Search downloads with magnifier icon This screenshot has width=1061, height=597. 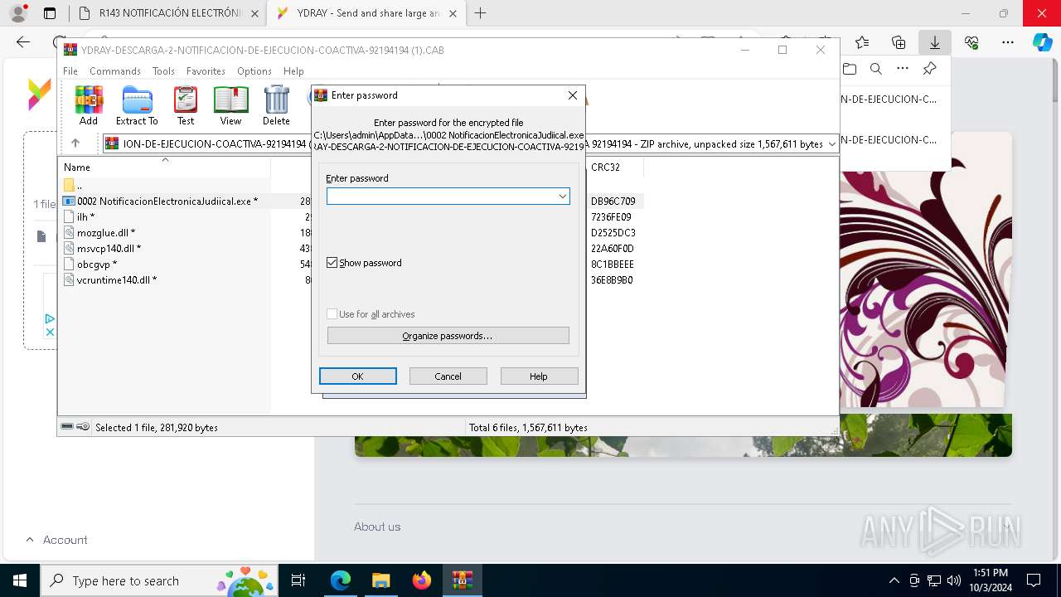[x=876, y=69]
